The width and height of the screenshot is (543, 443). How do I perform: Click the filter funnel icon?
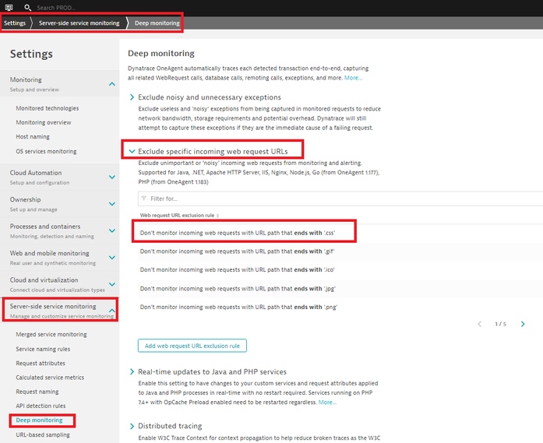[144, 199]
